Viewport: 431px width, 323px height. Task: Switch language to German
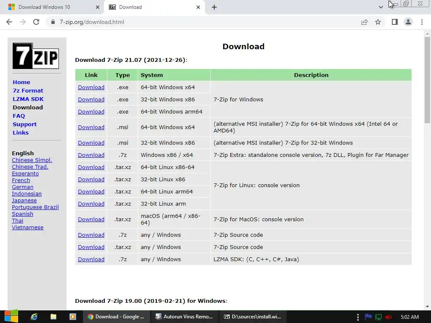tap(23, 187)
